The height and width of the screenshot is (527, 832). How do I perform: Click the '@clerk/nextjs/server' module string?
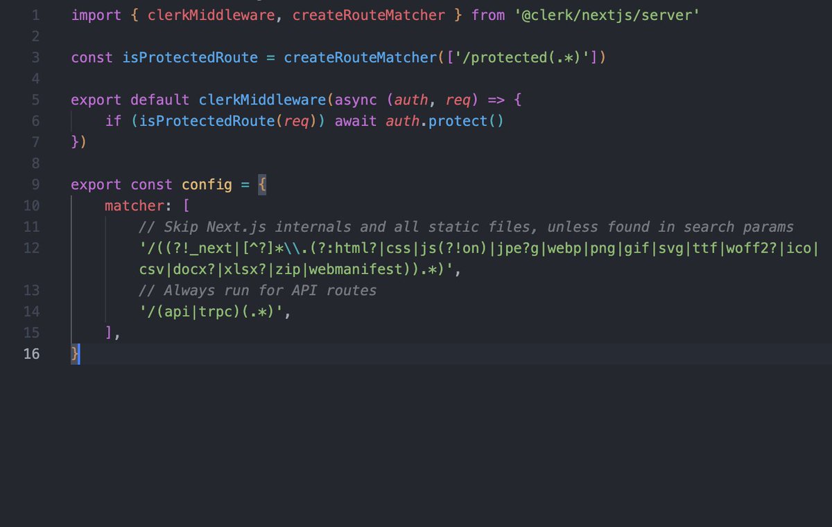[x=607, y=15]
